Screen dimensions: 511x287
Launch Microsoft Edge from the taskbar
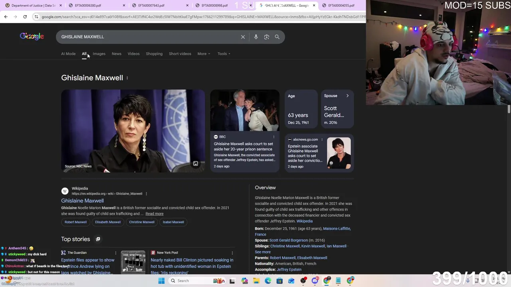tap(268, 281)
